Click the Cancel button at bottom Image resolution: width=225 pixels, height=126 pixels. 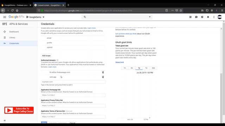pyautogui.click(x=72, y=123)
